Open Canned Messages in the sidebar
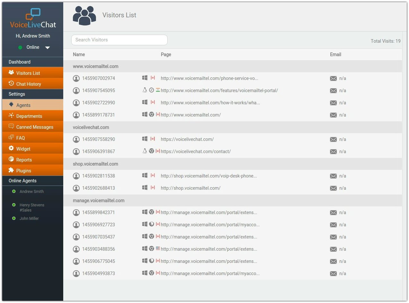This screenshot has width=409, height=303. tap(33, 127)
